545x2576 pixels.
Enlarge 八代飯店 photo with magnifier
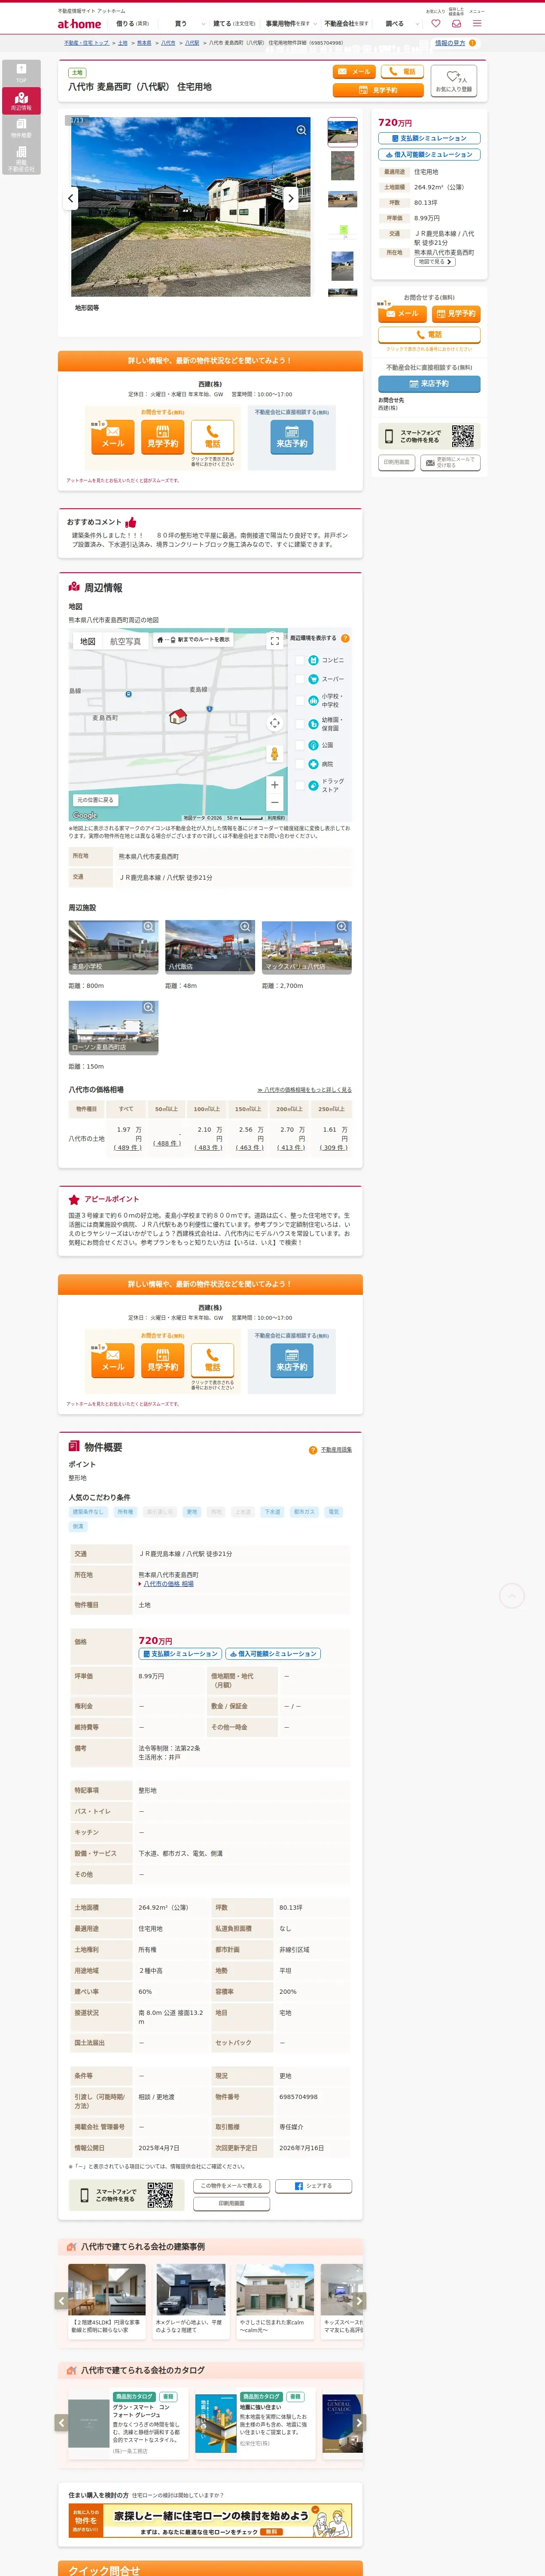point(245,927)
